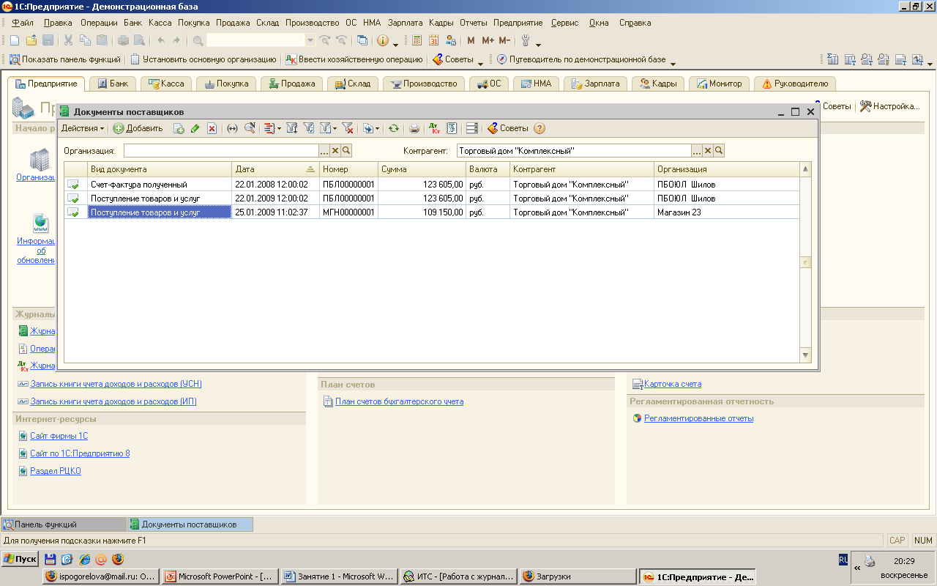Open the Отчеты menu
Viewport: 937px width, 586px height.
click(474, 23)
